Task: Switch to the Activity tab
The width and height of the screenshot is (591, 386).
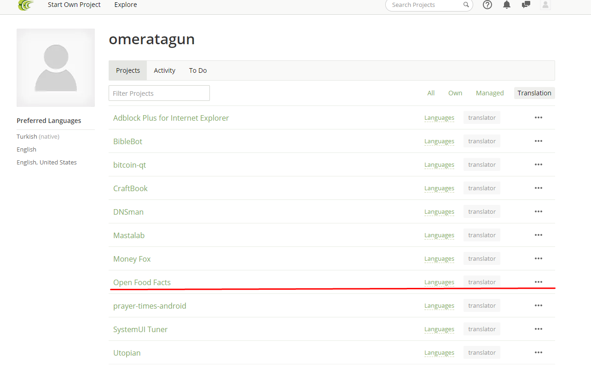Action: [x=165, y=70]
